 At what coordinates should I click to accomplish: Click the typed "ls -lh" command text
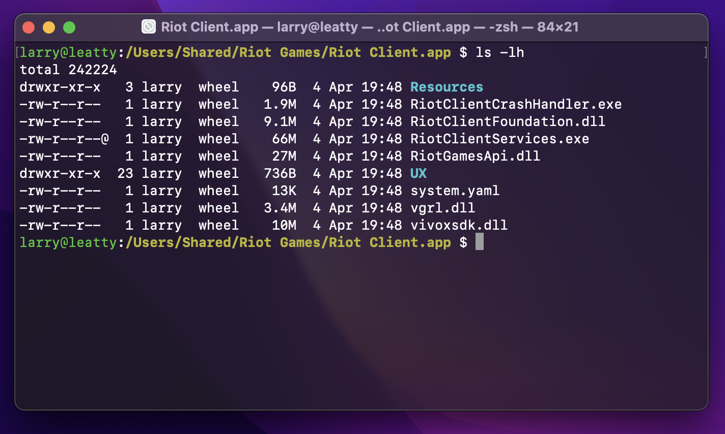pyautogui.click(x=499, y=52)
